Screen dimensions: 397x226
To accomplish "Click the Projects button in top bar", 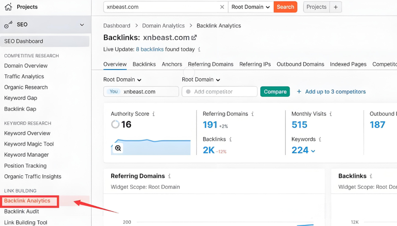I will [316, 7].
